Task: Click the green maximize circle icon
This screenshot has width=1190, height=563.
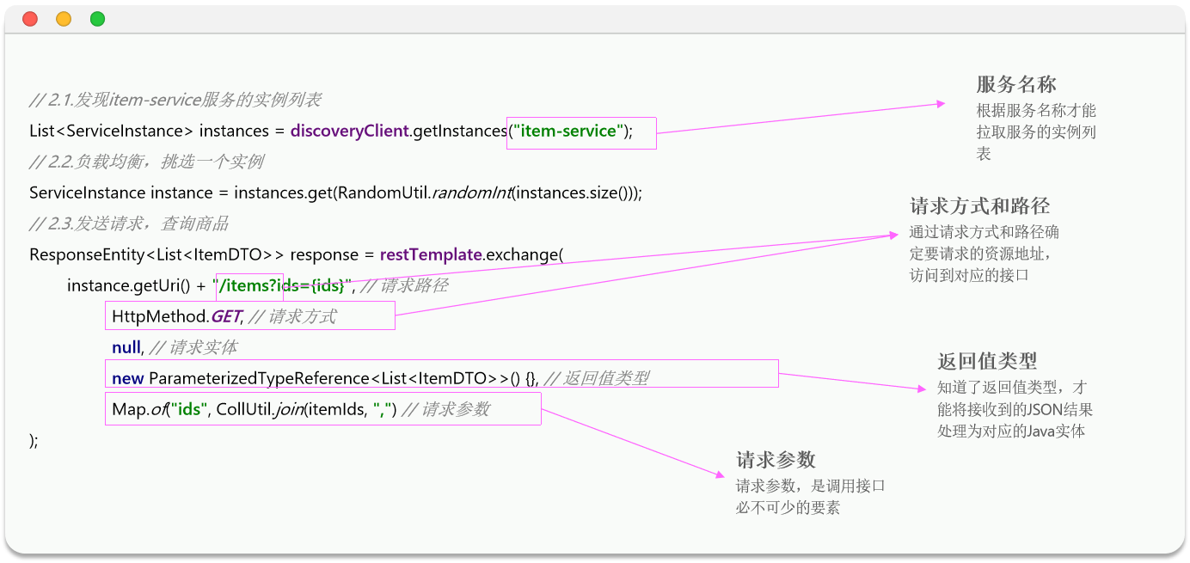Action: point(95,17)
